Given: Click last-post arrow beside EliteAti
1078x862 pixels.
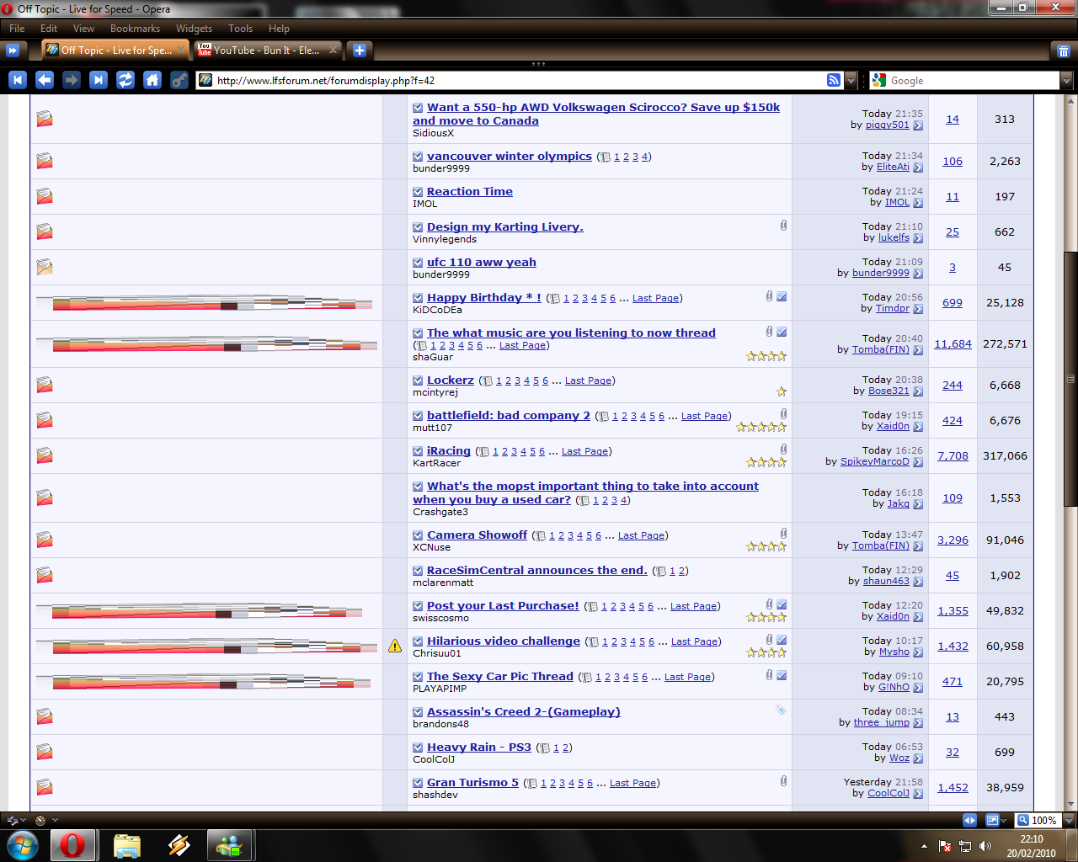Looking at the screenshot, I should point(918,168).
